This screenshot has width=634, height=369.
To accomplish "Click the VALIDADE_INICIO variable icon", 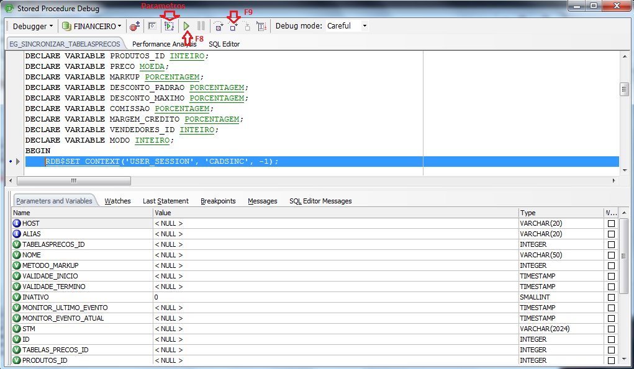I will [17, 276].
